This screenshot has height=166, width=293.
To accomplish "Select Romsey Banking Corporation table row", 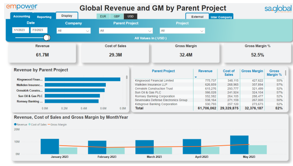I will click(209, 96).
